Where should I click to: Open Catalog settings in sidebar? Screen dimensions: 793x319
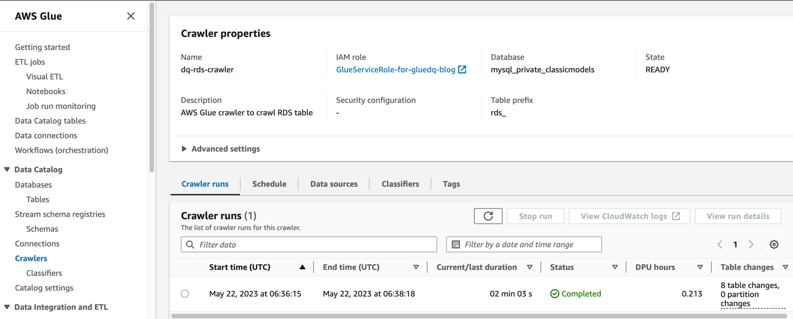[44, 288]
